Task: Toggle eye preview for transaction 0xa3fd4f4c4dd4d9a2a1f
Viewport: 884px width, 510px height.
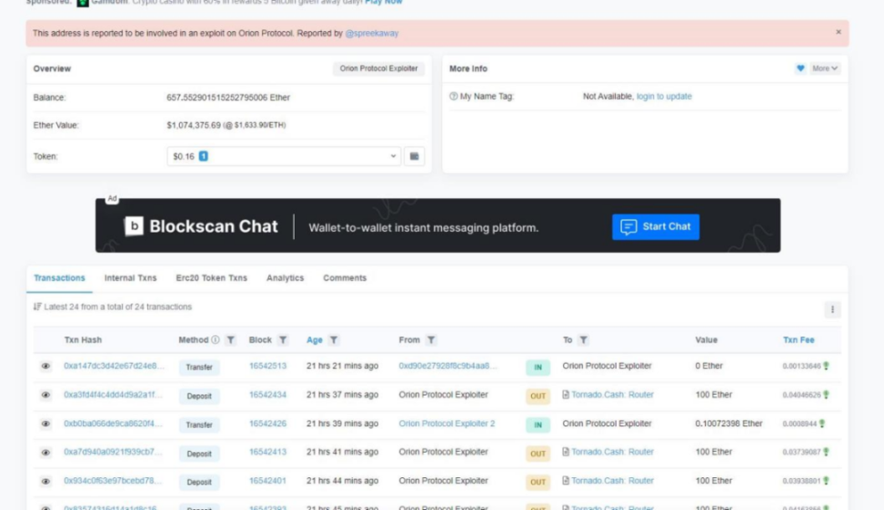Action: click(x=45, y=395)
